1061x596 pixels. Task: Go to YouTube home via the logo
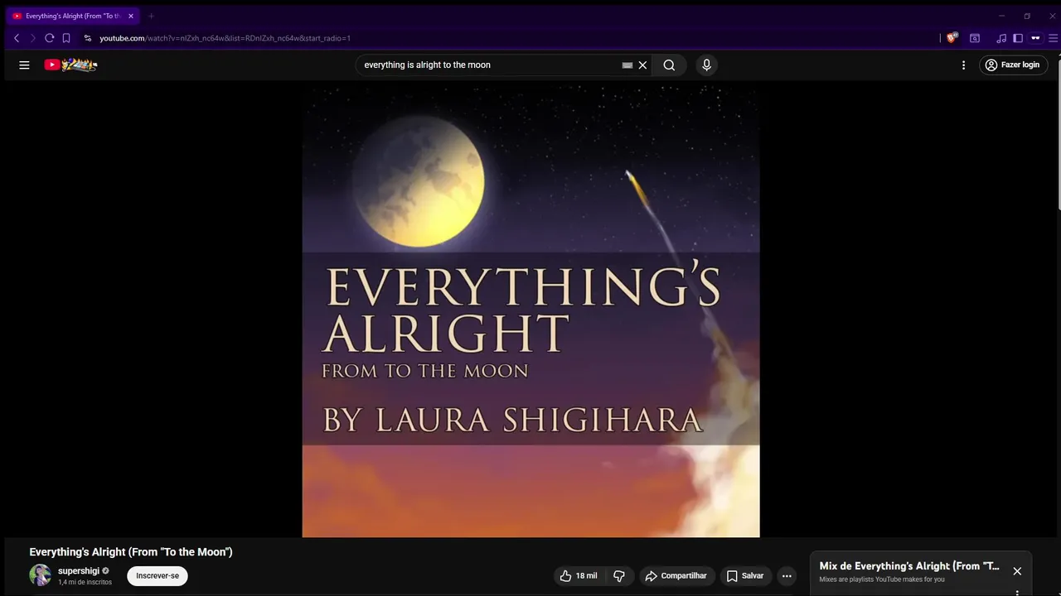tap(70, 65)
